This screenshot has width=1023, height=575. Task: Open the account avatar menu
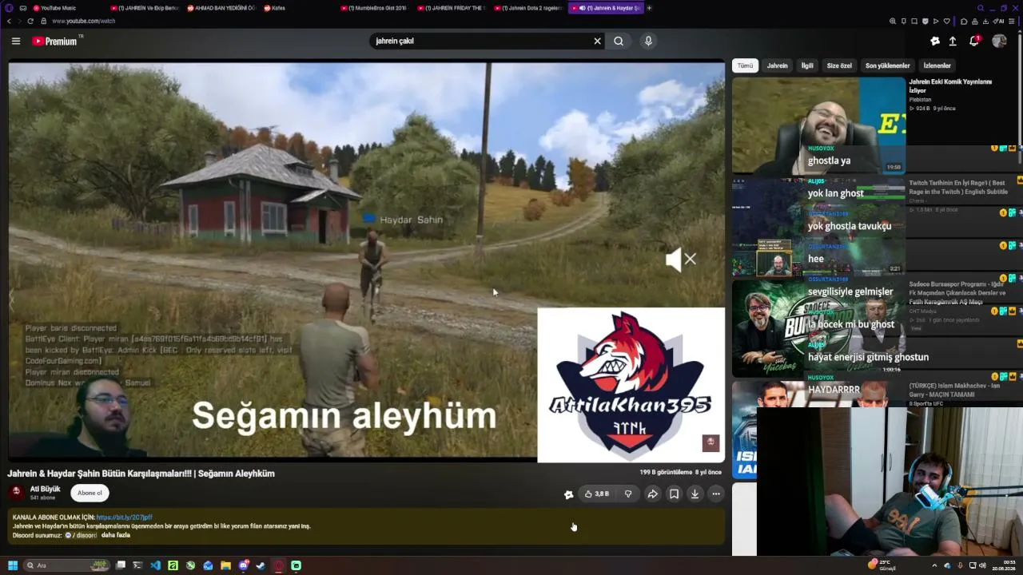(999, 41)
